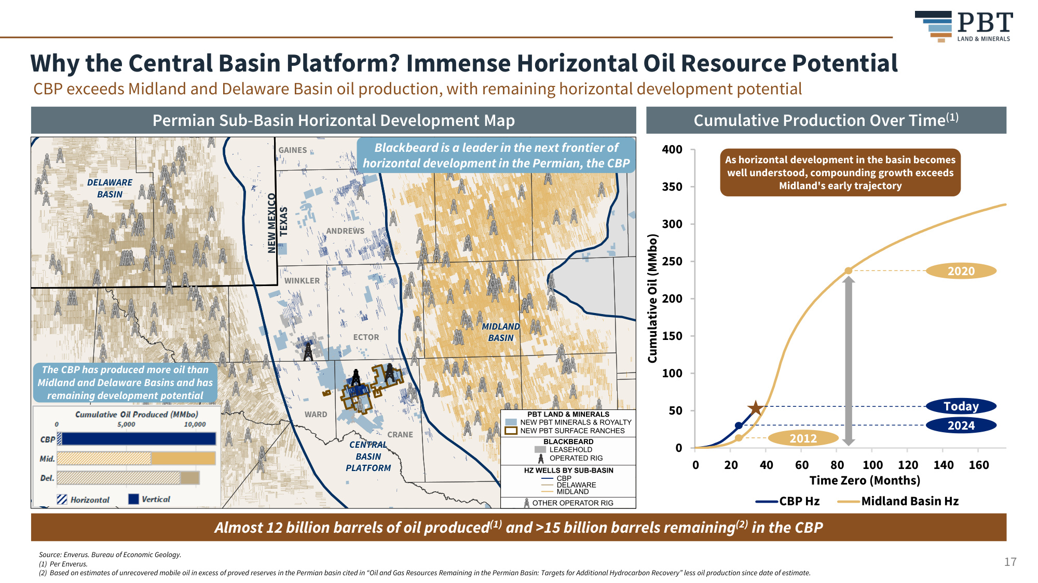
Task: Click the Permian Sub-Basin Horizontal Development Map header
Action: coord(333,120)
